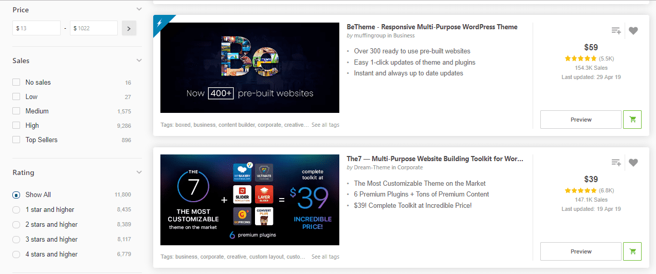The height and width of the screenshot is (274, 656).
Task: Preview The7 theme
Action: click(581, 251)
